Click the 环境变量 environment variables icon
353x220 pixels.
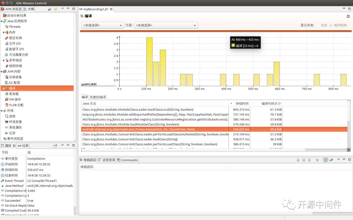point(7,122)
